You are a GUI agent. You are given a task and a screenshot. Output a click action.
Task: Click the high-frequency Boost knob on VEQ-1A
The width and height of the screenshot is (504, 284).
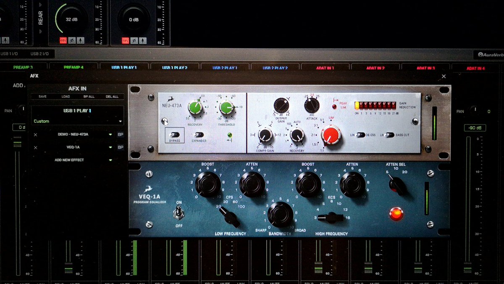click(308, 184)
